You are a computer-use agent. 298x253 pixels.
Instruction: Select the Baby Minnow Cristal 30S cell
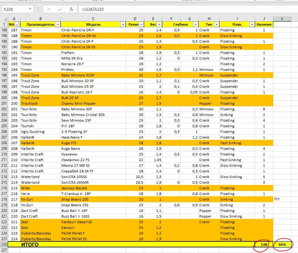(x=93, y=115)
